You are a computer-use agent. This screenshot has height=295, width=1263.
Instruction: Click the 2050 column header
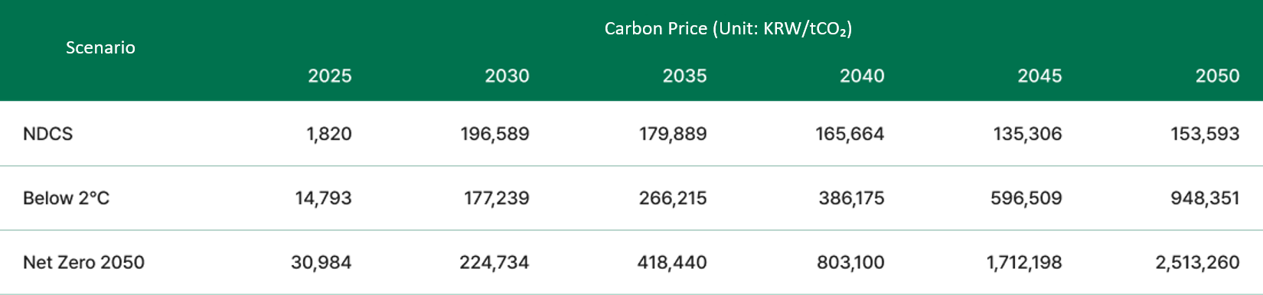point(1217,76)
